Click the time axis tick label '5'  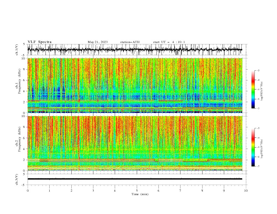[137, 191]
